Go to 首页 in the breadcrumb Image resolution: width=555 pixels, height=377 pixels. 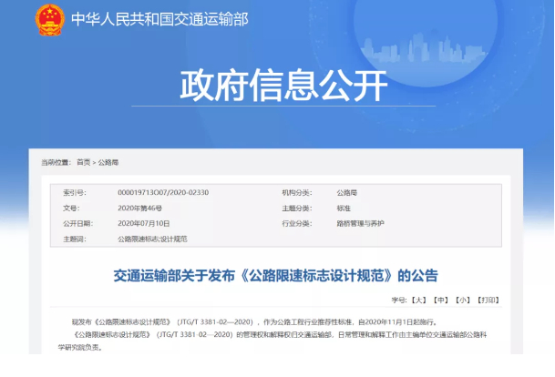tap(84, 162)
